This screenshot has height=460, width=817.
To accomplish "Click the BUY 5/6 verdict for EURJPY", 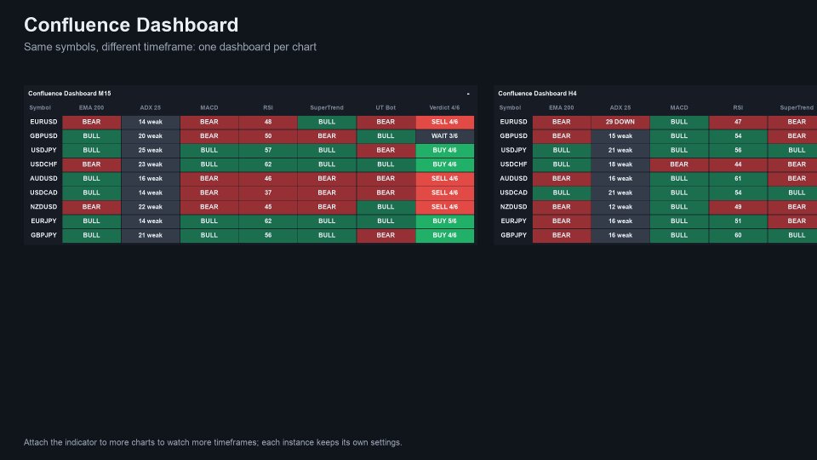I will click(x=444, y=221).
